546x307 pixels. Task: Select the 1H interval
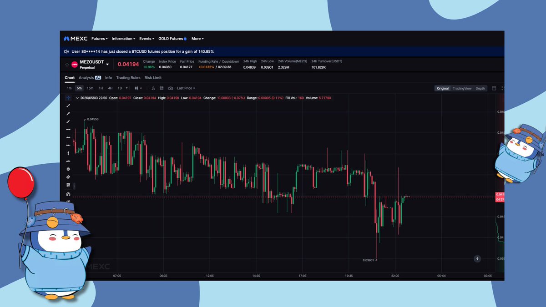[101, 88]
